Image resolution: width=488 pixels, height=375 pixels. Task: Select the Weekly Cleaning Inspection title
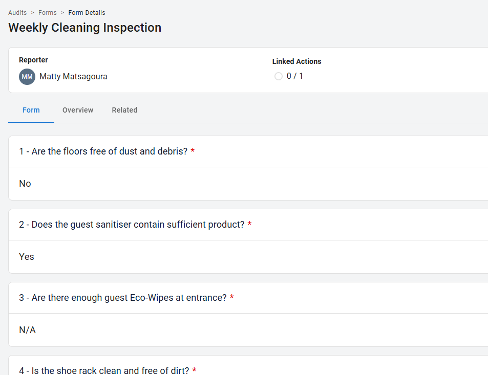tap(85, 28)
